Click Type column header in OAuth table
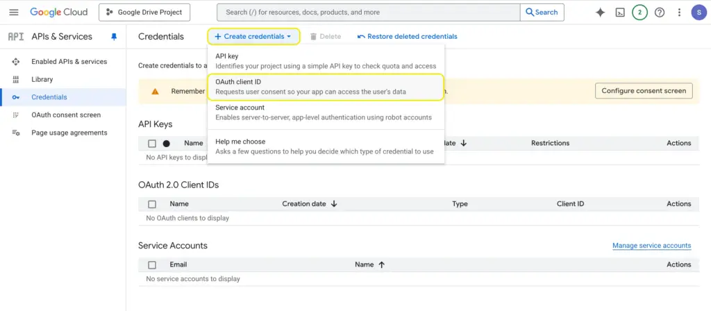Image resolution: width=711 pixels, height=311 pixels. coord(460,203)
